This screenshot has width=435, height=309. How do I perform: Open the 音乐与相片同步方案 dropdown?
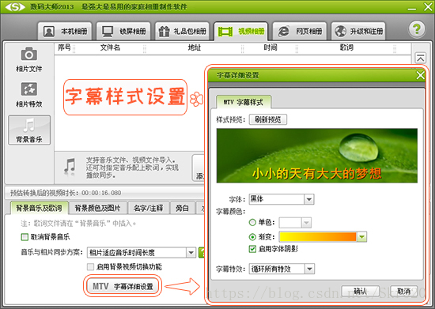142,252
